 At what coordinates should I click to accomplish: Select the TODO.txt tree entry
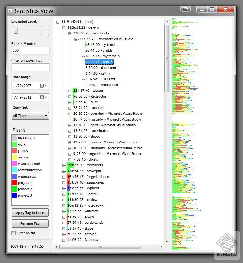[x=100, y=79]
